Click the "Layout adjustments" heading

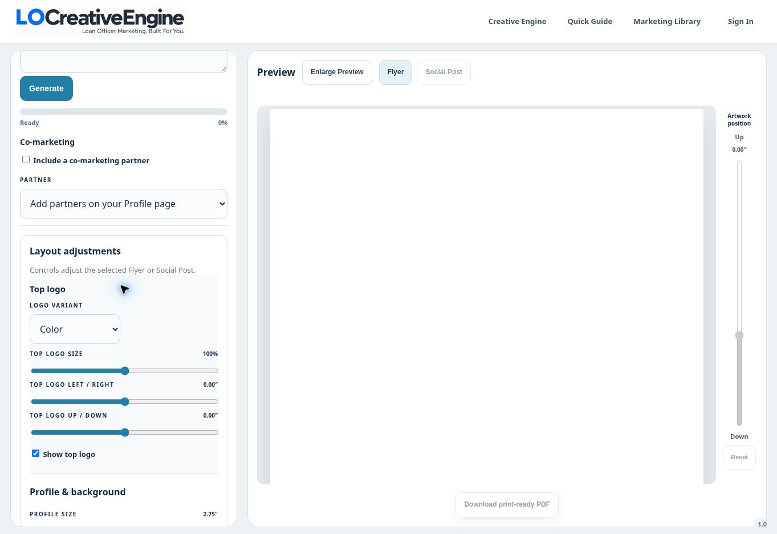coord(75,252)
